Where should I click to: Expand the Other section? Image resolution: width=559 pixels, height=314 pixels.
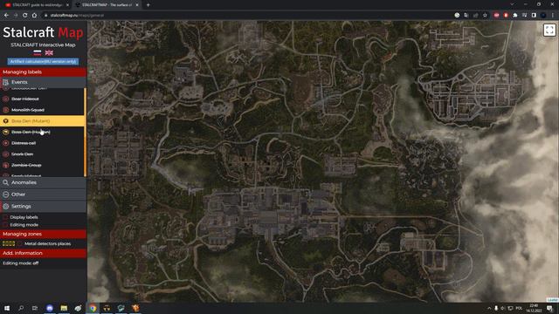43,195
